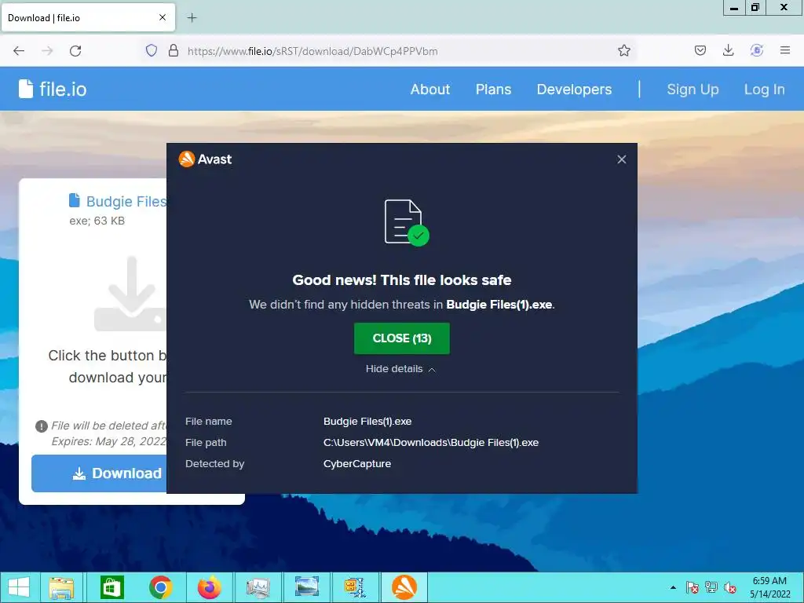Click the file path C:\Users\VM4\Downloads text

click(431, 443)
